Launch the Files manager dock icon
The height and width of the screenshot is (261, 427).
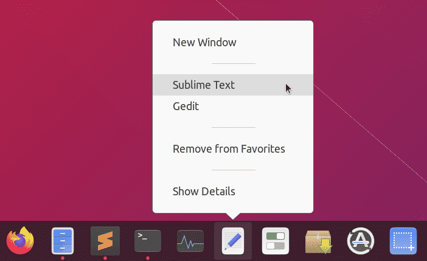pos(63,241)
